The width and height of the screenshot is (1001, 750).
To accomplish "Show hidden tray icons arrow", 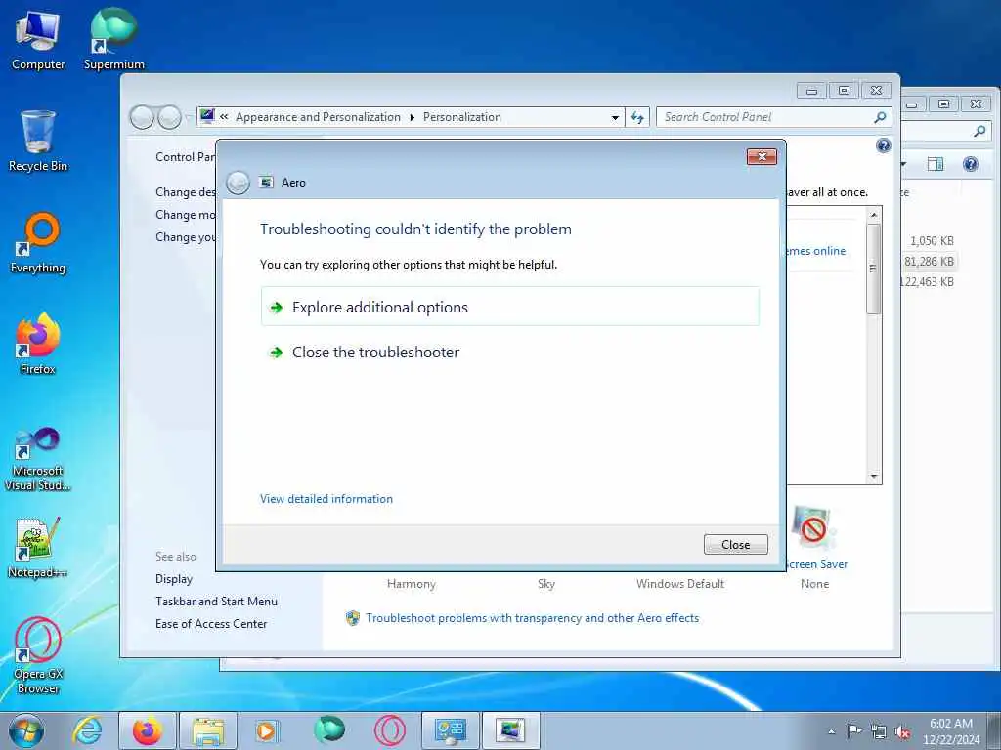I will (x=831, y=732).
